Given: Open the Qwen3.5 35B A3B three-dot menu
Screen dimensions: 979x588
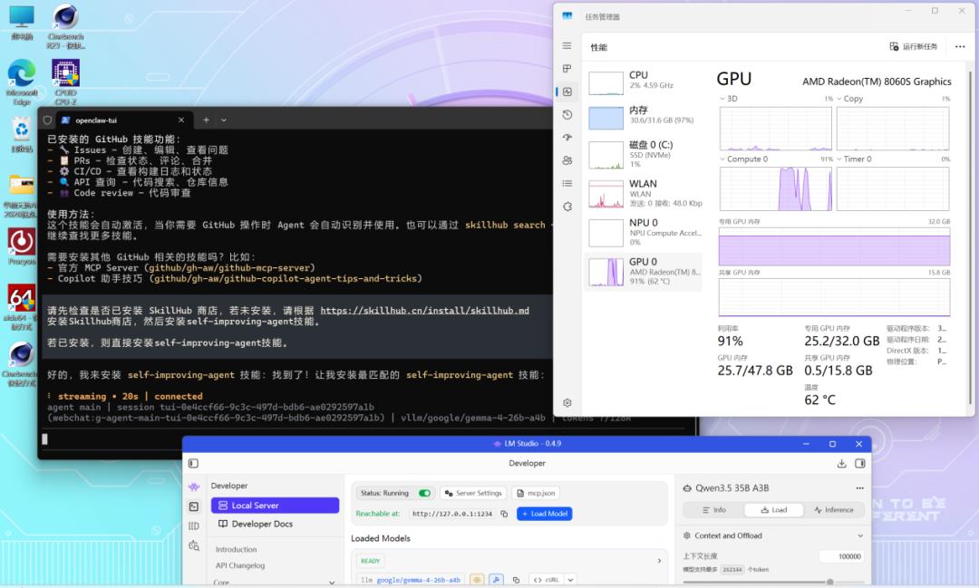Looking at the screenshot, I should pyautogui.click(x=859, y=488).
